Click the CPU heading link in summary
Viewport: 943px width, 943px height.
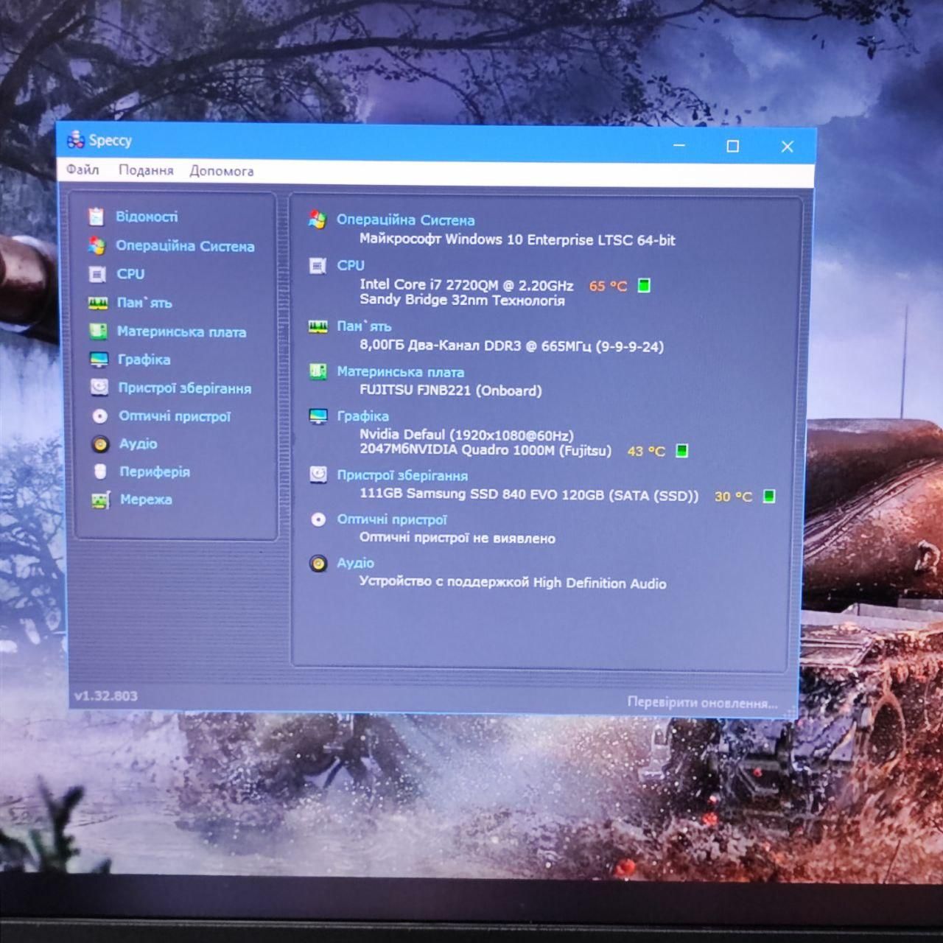point(351,265)
